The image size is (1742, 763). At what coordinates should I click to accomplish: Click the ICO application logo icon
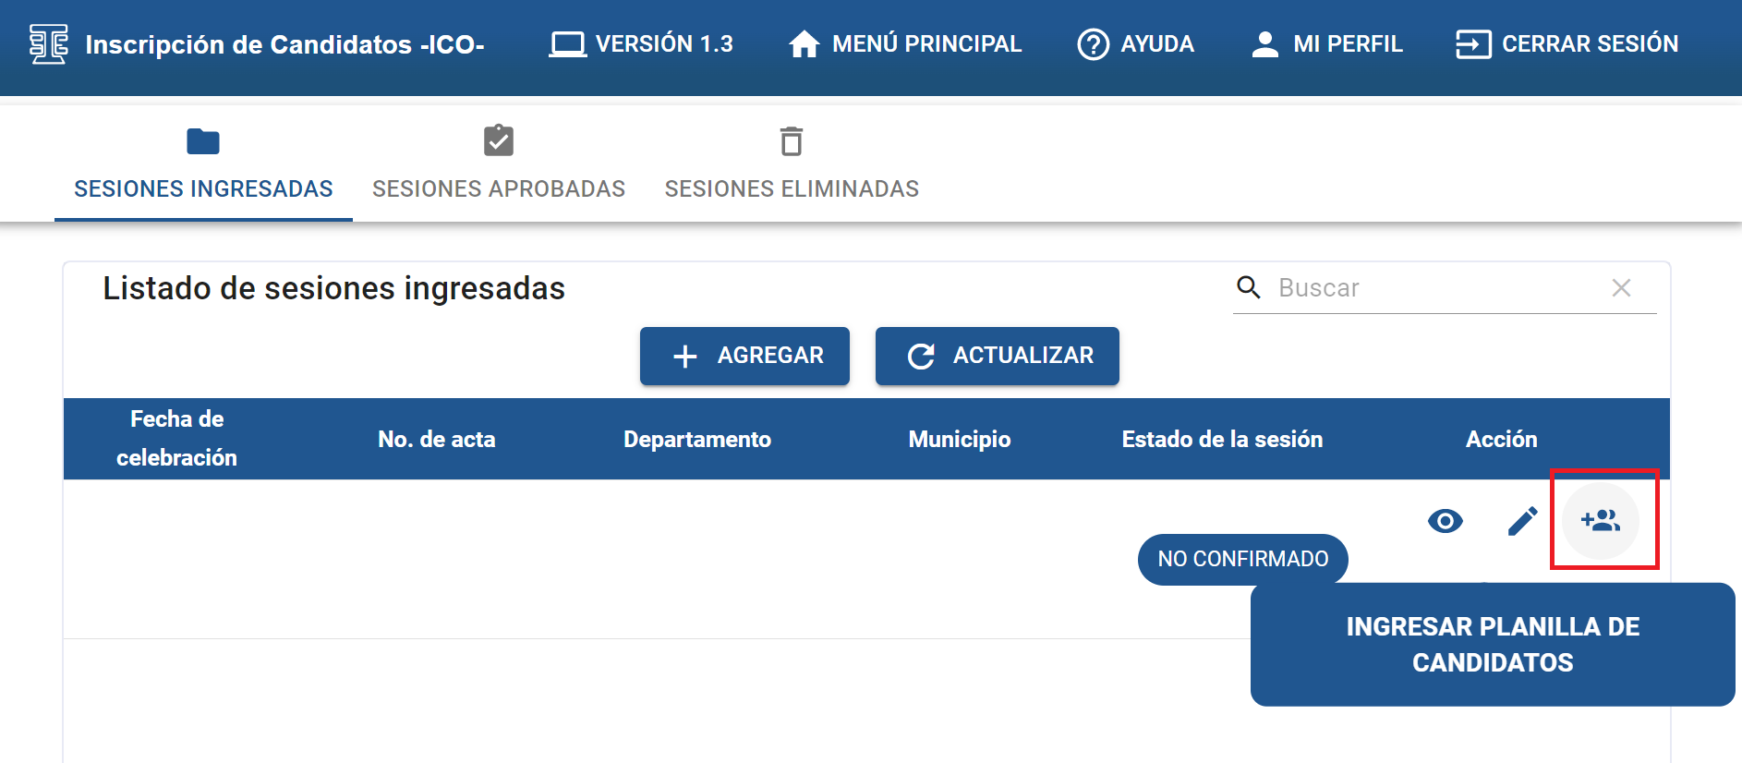tap(48, 43)
